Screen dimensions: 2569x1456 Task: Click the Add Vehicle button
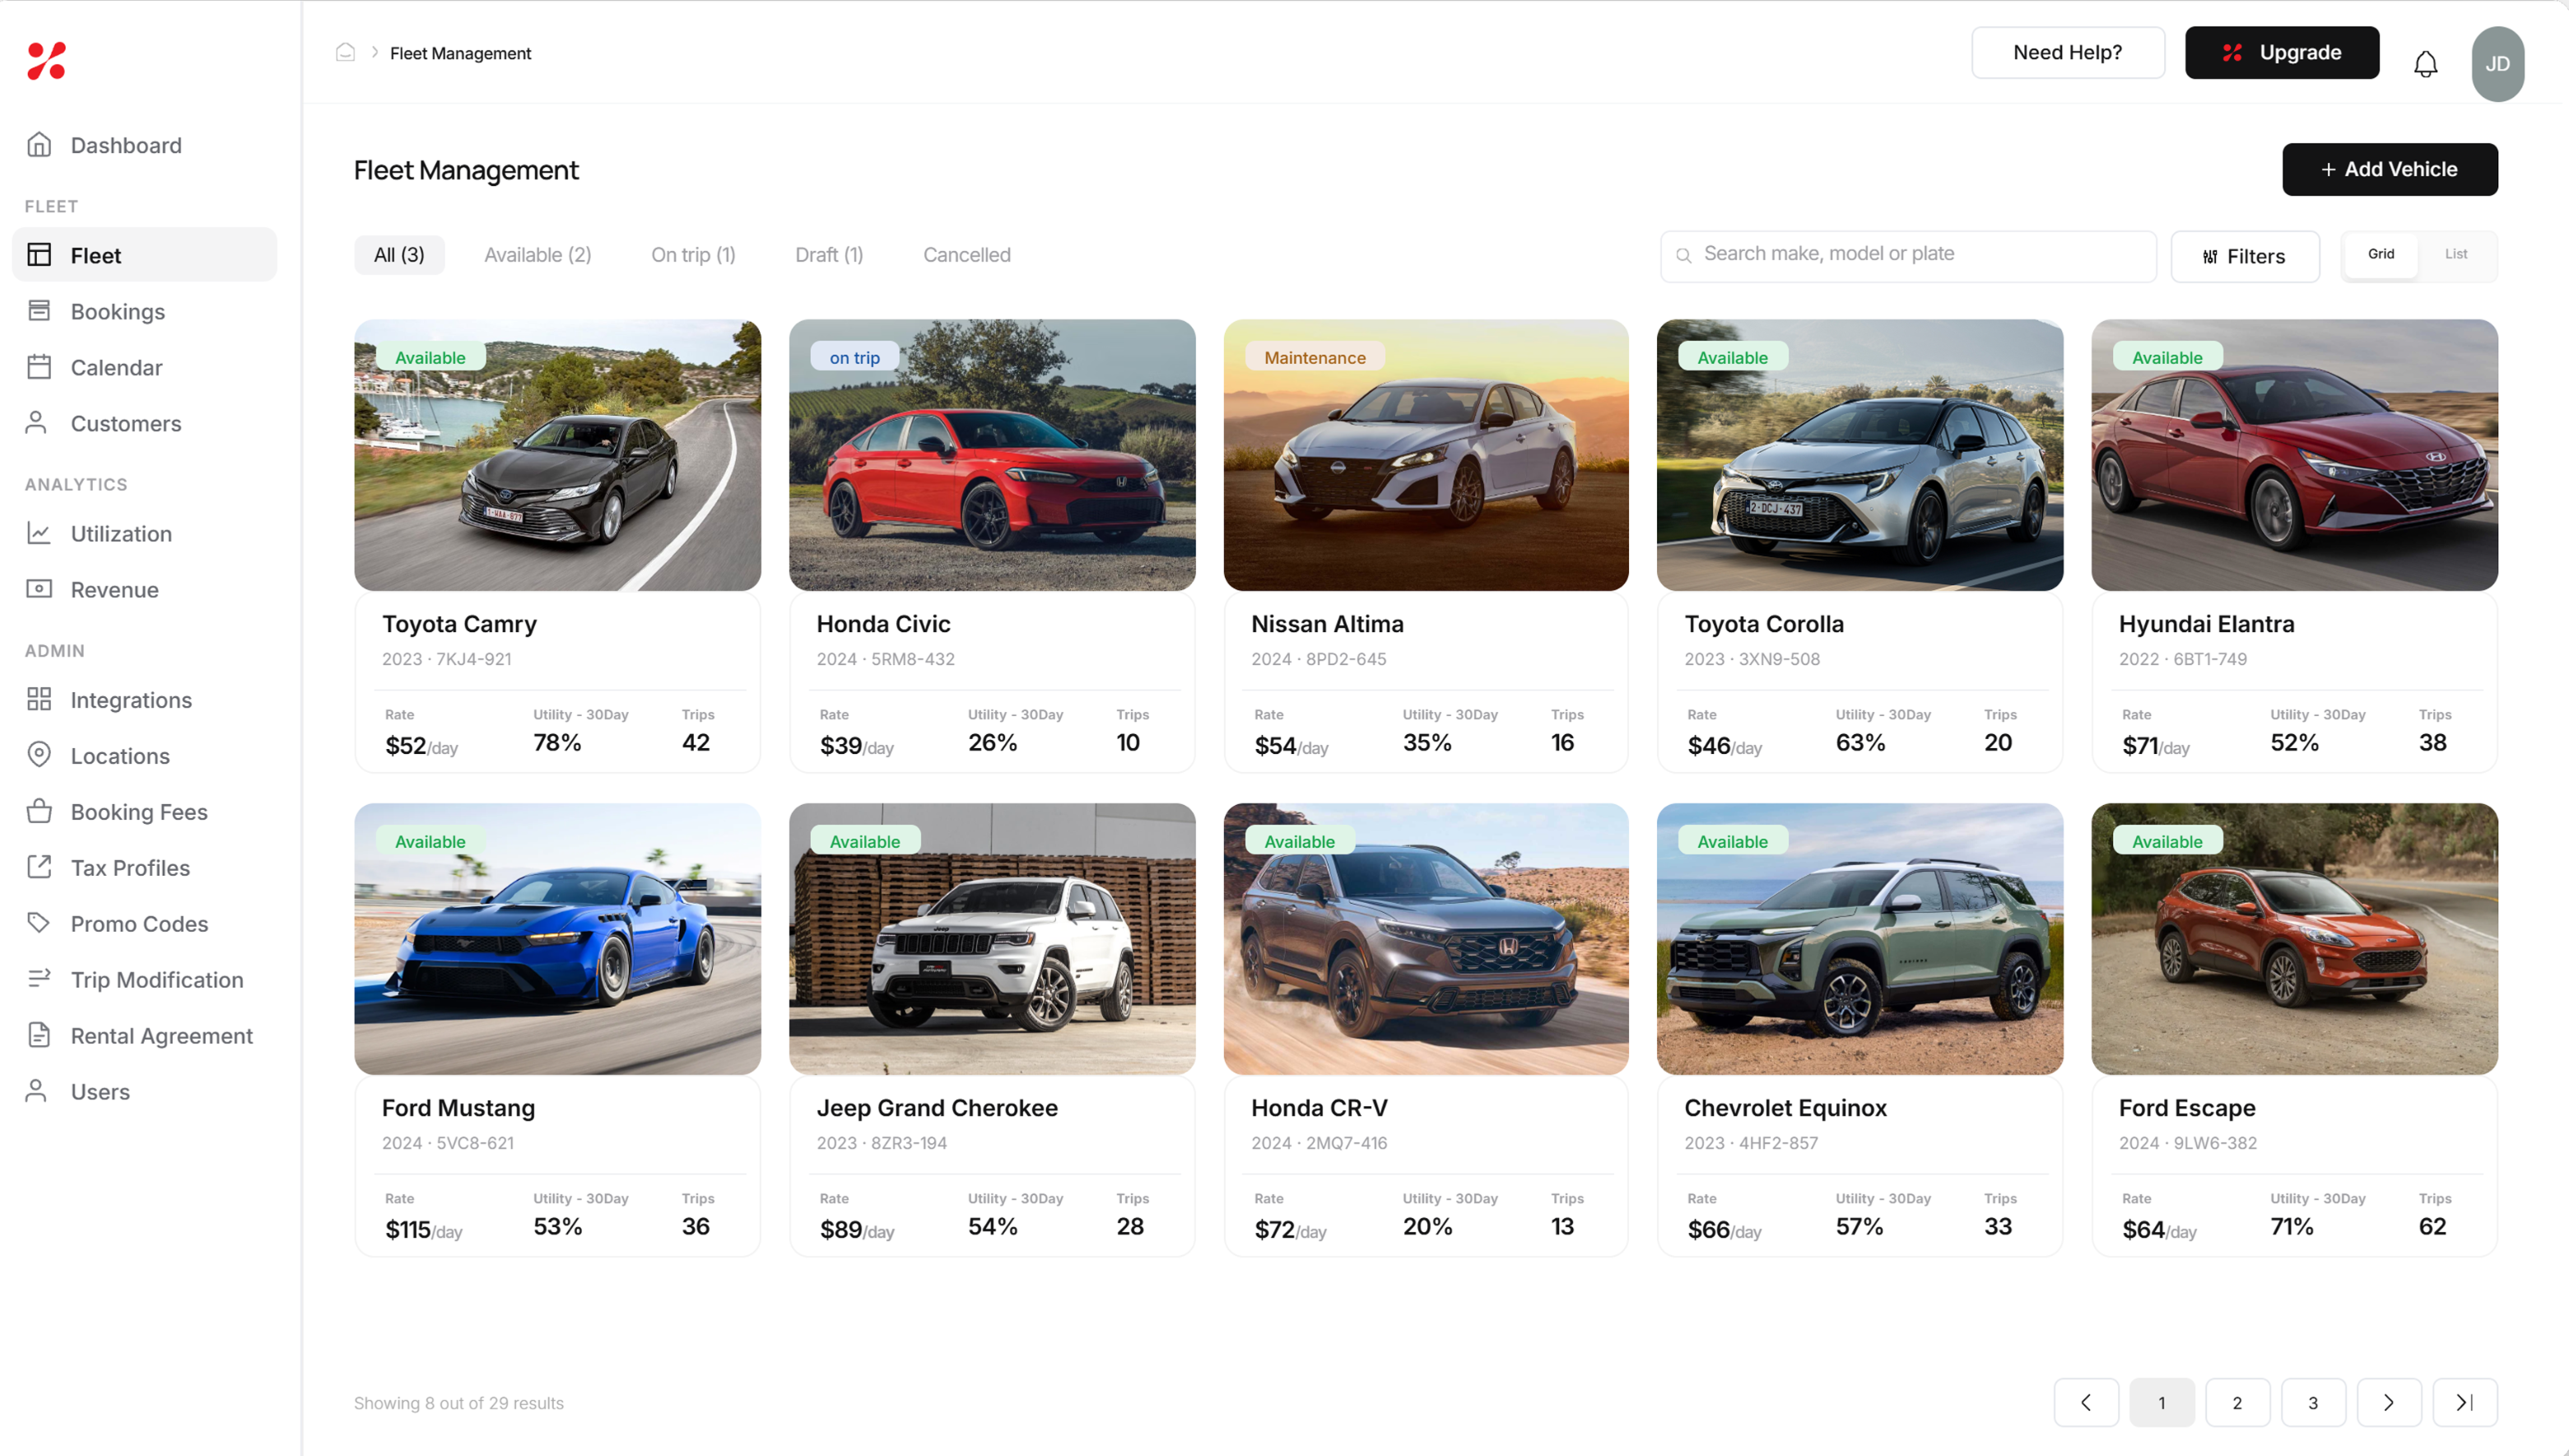[x=2389, y=169]
